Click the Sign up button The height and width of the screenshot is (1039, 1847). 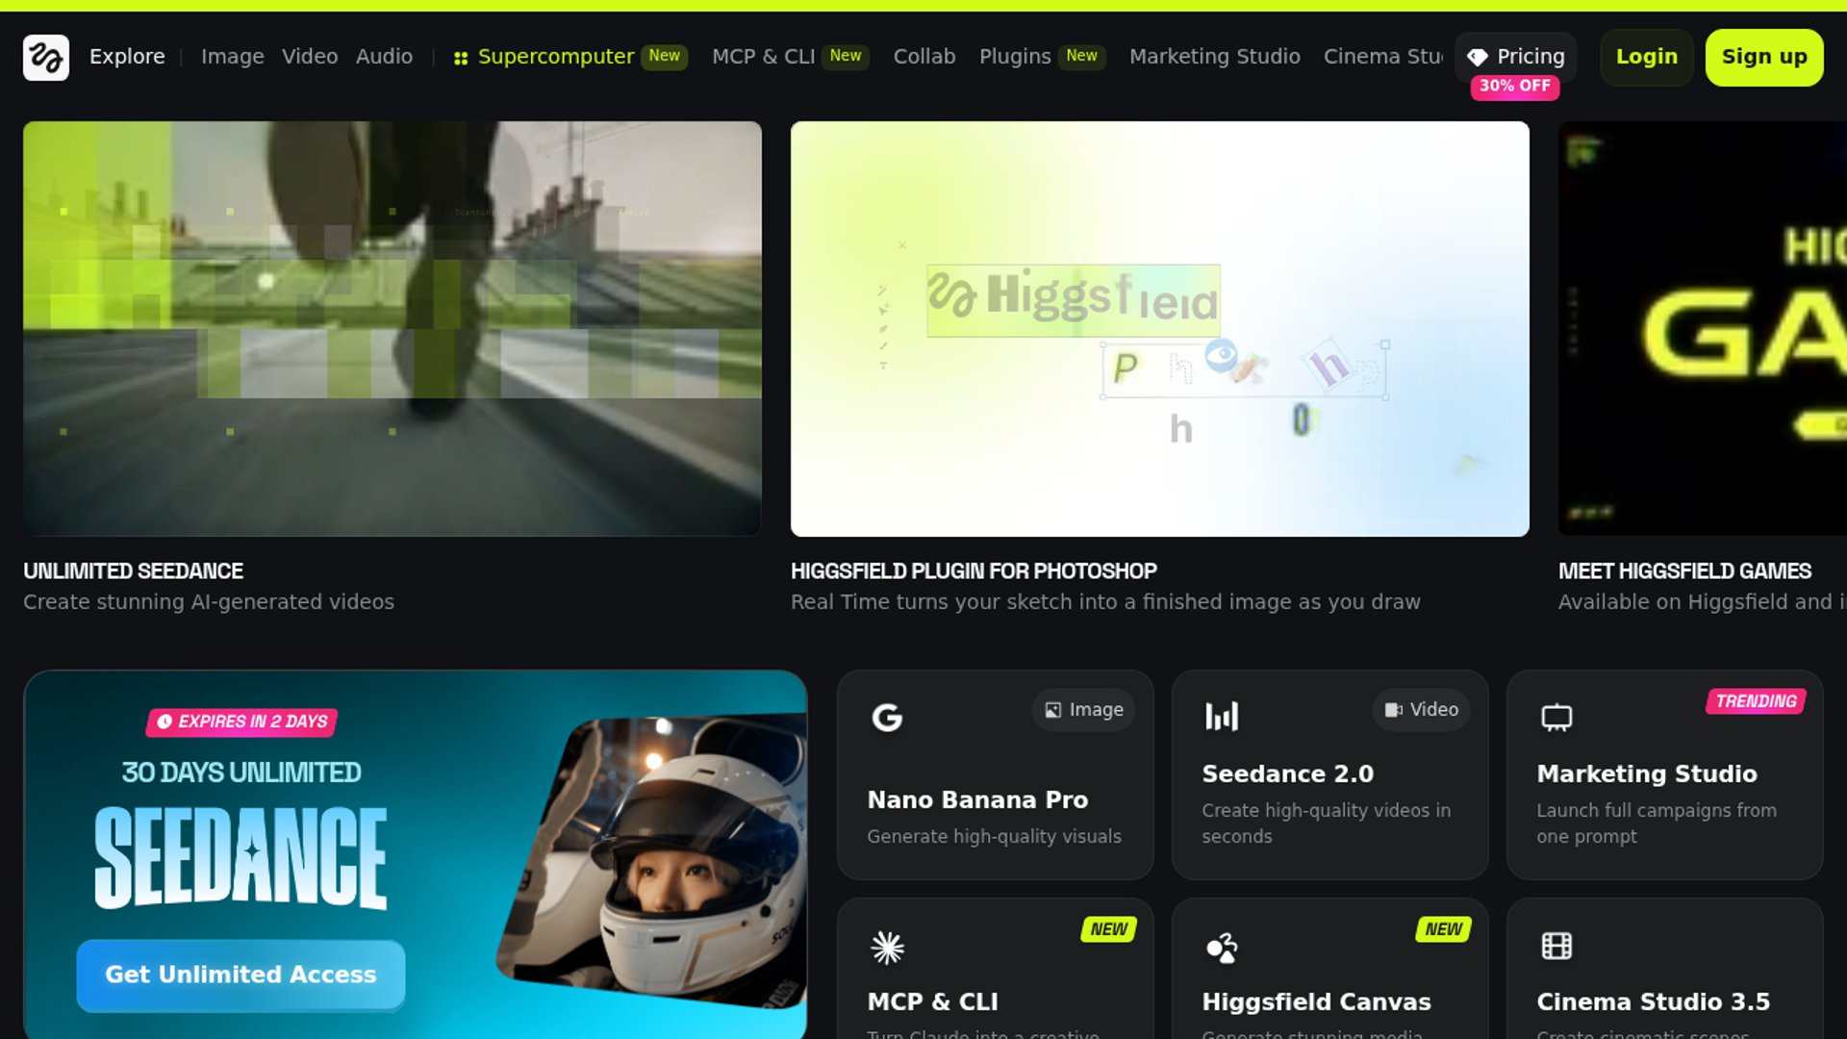1764,58
